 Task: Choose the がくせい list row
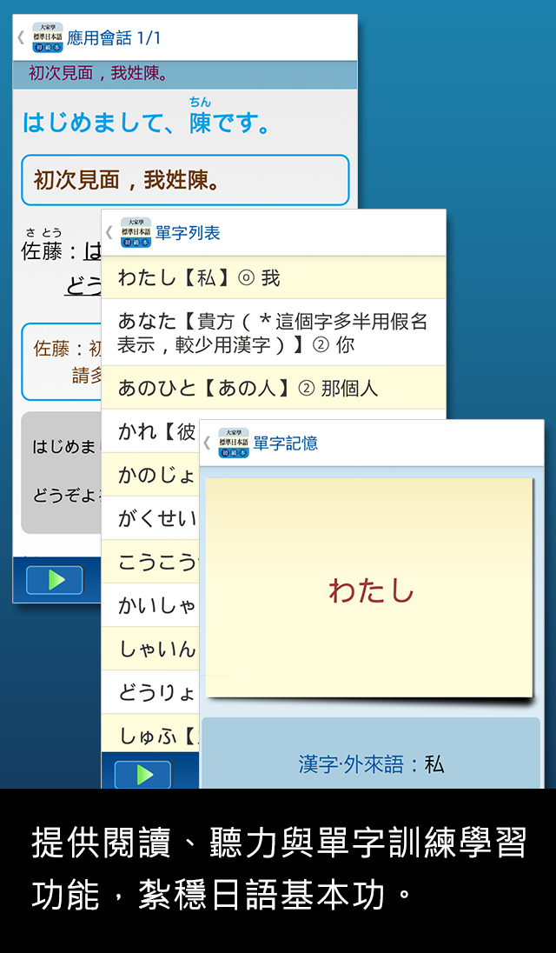point(150,518)
